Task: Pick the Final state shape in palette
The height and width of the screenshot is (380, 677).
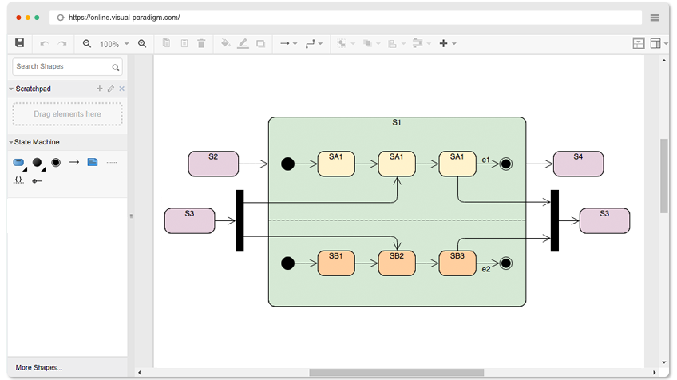Action: click(x=56, y=163)
